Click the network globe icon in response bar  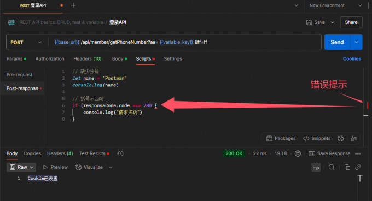coord(298,153)
